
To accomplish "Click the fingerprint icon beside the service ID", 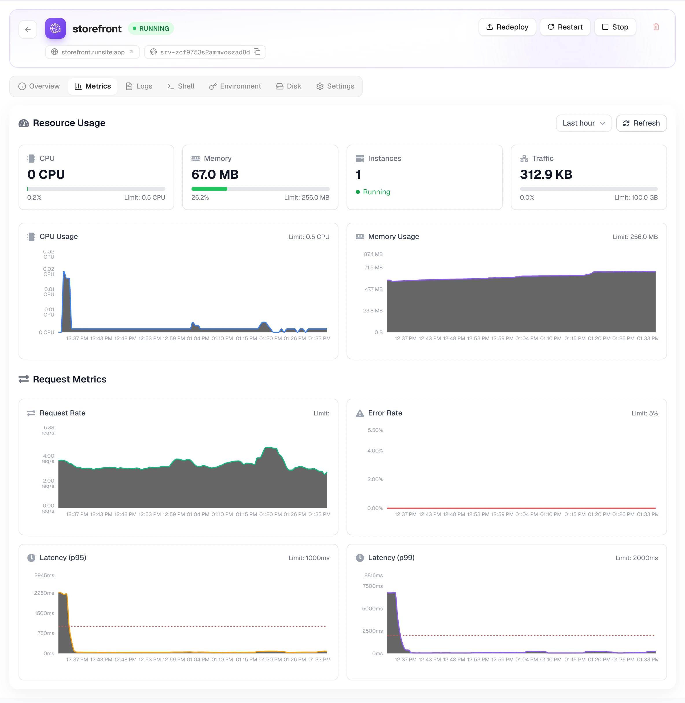I will tap(153, 52).
